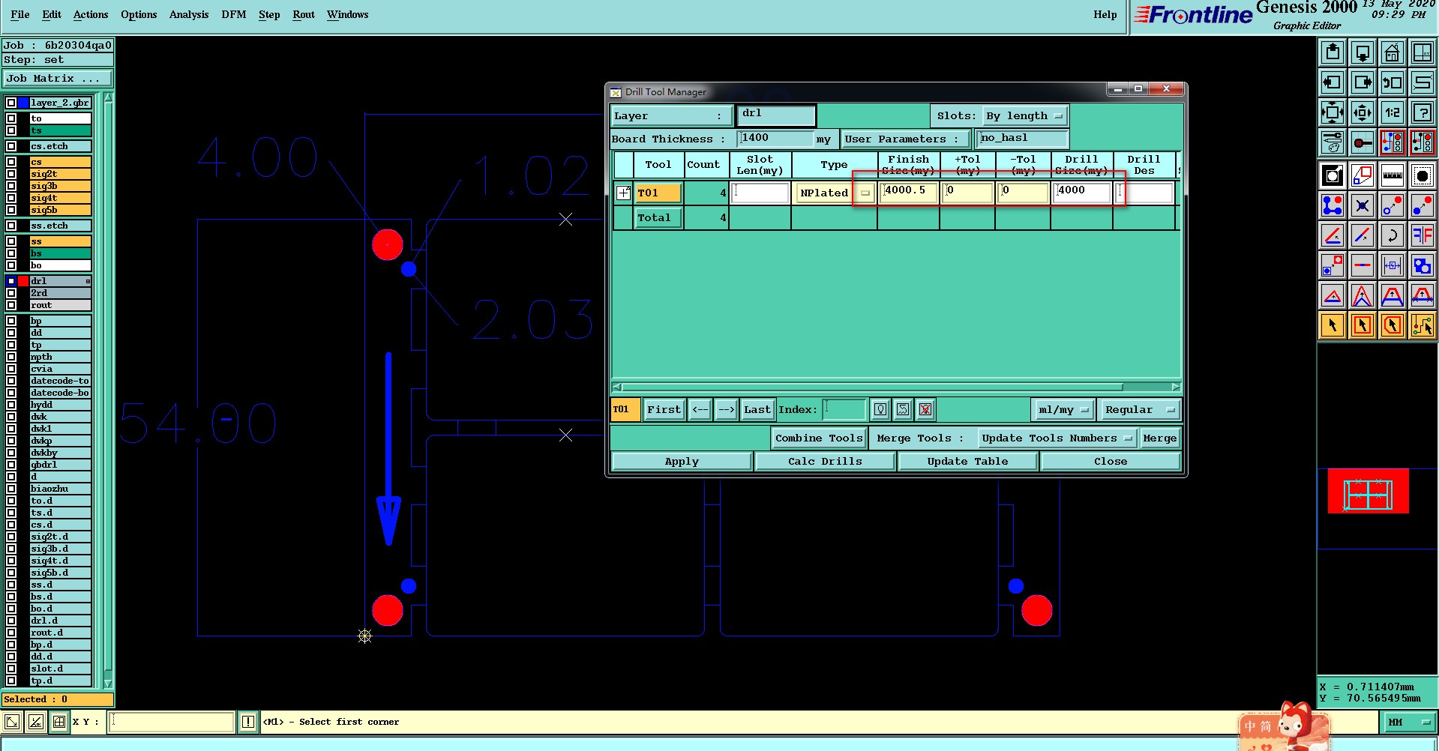Click the ruler measure tool icon
The image size is (1439, 751).
pos(1393,175)
